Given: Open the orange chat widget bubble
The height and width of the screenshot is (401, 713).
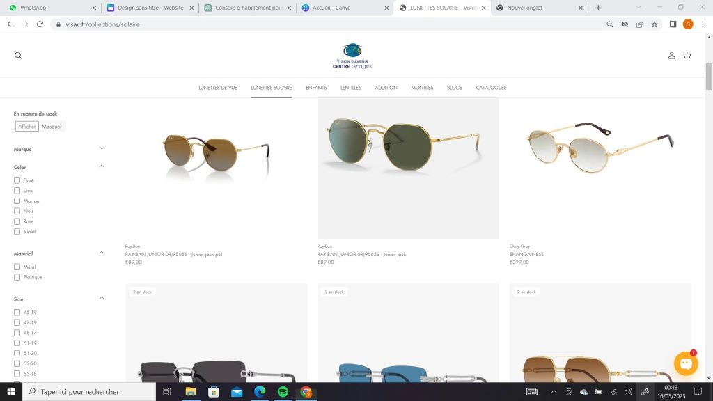Looking at the screenshot, I should coord(686,363).
